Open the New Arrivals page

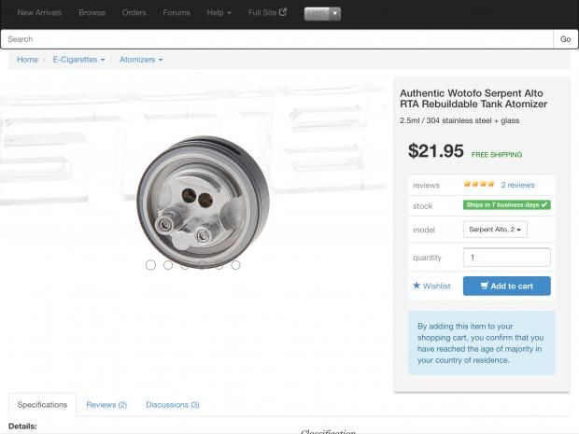[39, 12]
